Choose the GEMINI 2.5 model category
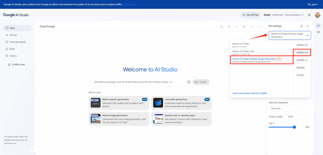The height and width of the screenshot is (155, 323). pos(302,45)
